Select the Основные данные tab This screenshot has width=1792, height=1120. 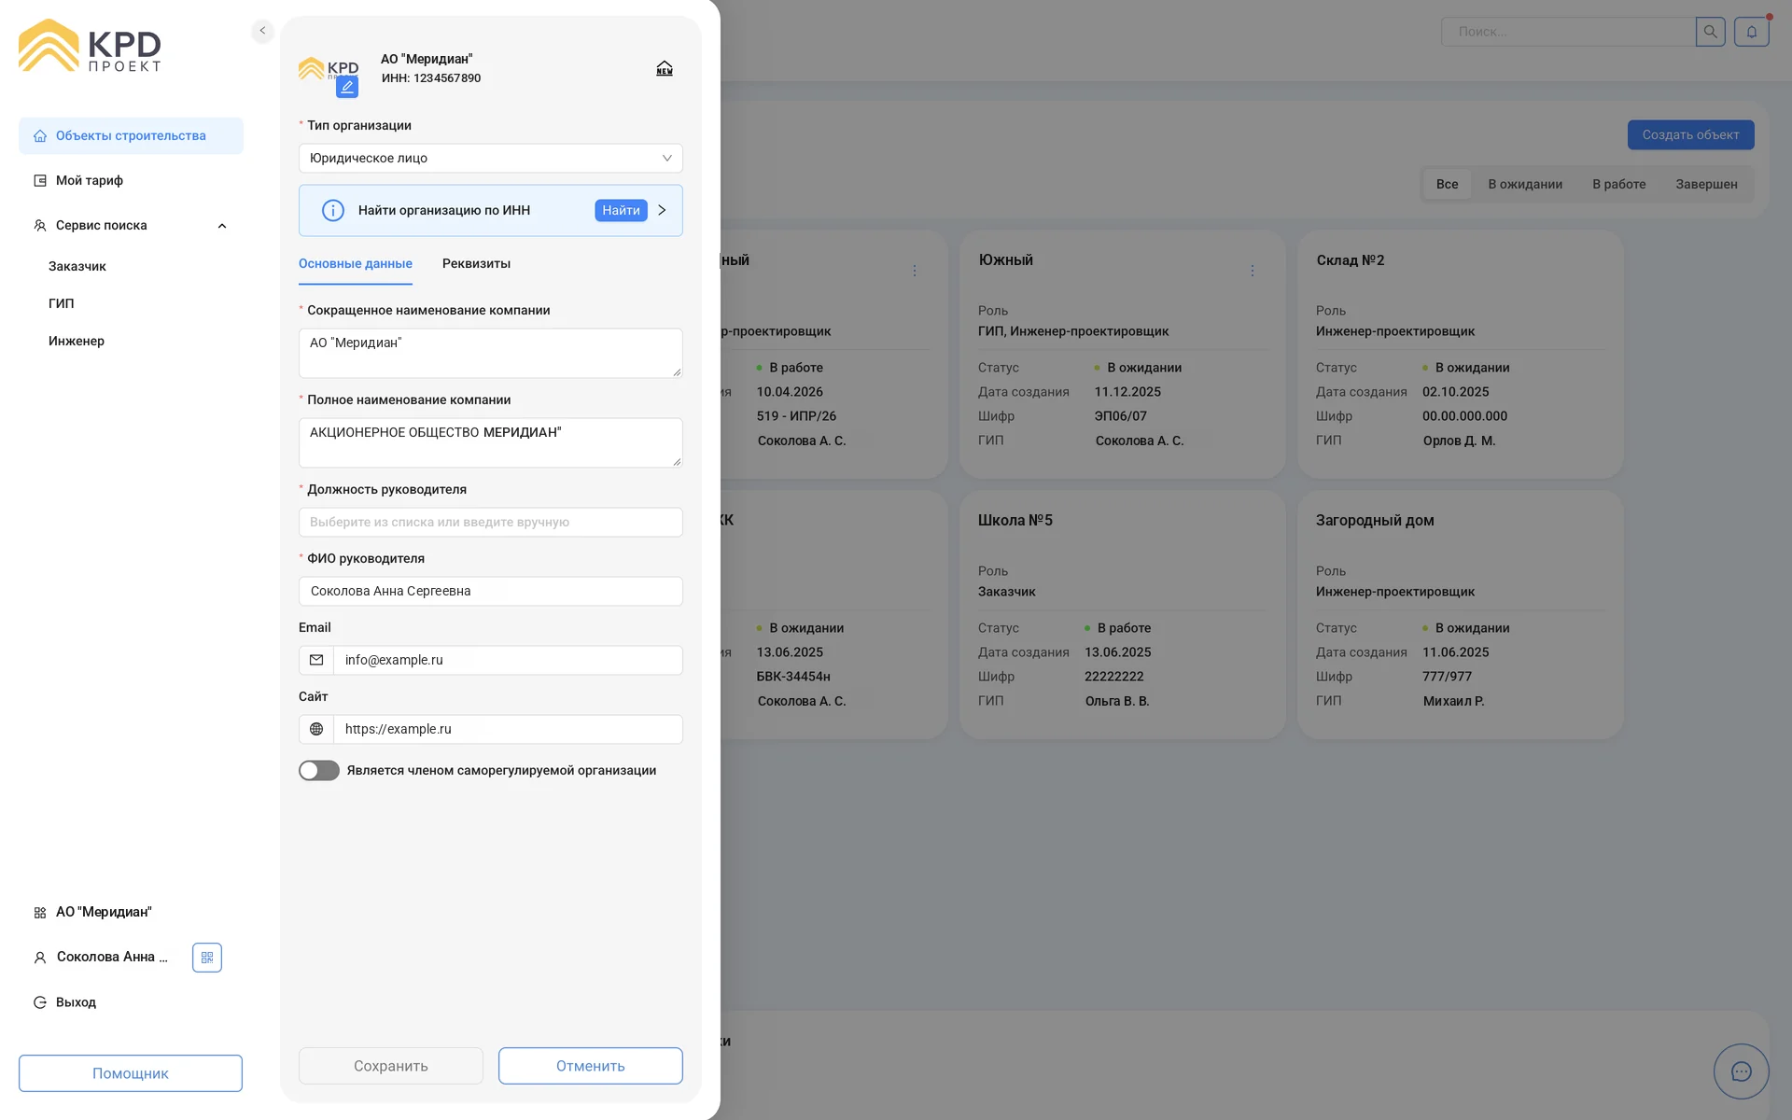356,263
